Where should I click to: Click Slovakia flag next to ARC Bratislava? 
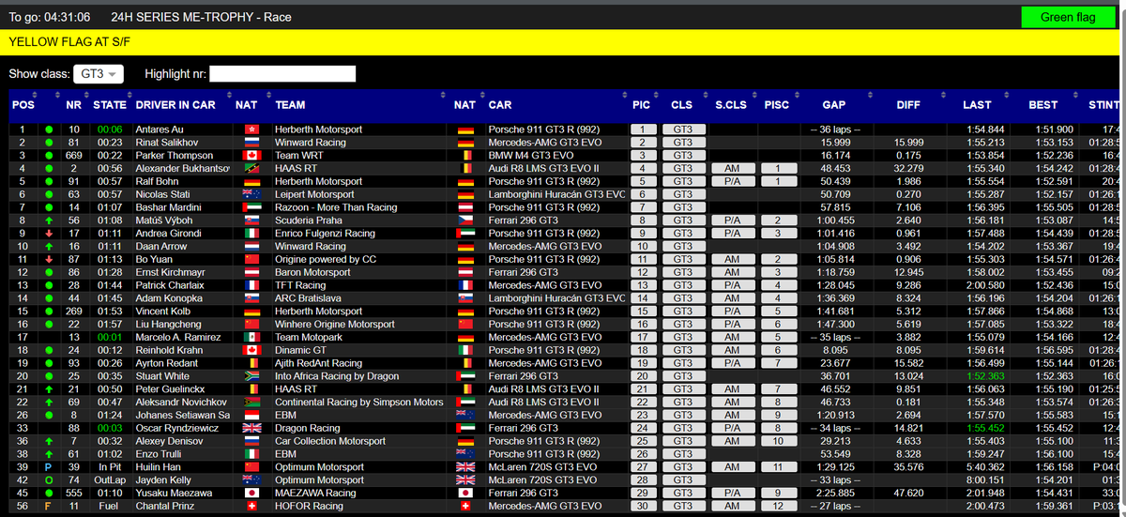[465, 297]
